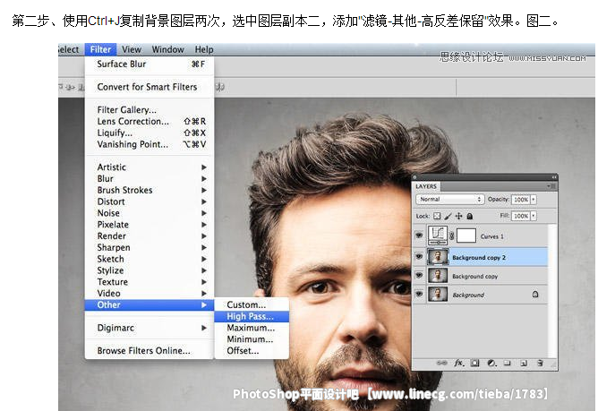Choose Offset... filter

252,351
